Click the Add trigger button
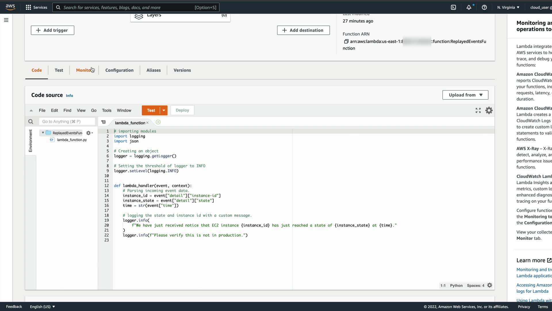Viewport: 552px width, 311px height. (53, 30)
